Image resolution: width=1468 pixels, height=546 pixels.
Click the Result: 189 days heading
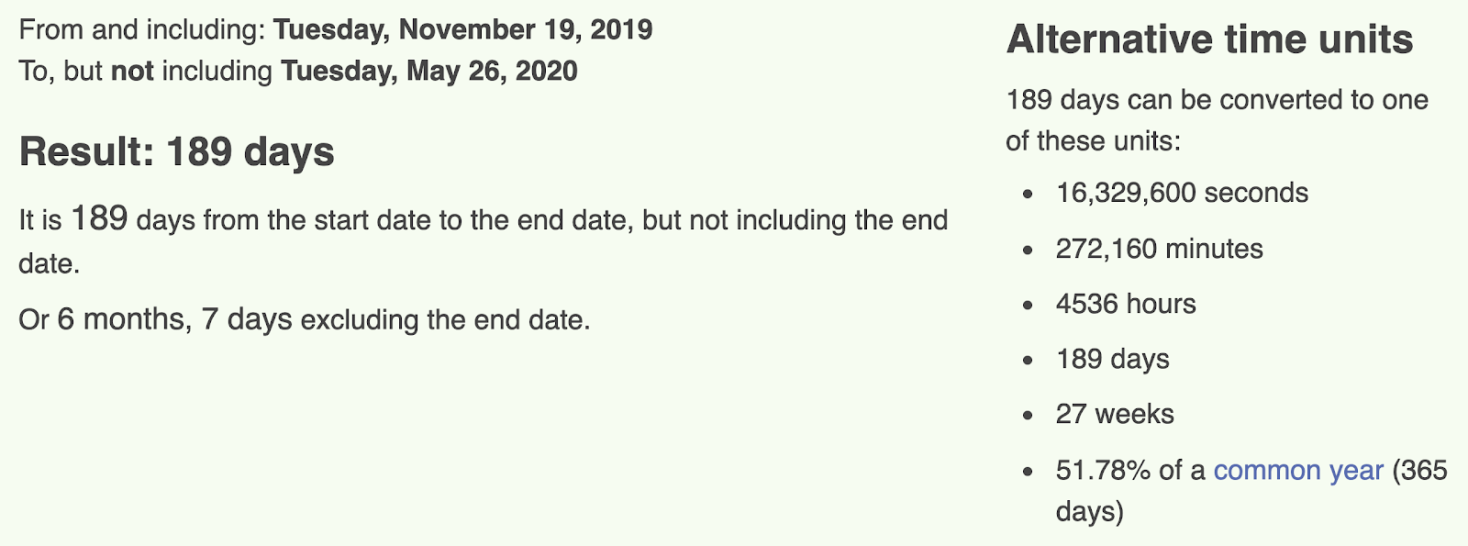176,152
